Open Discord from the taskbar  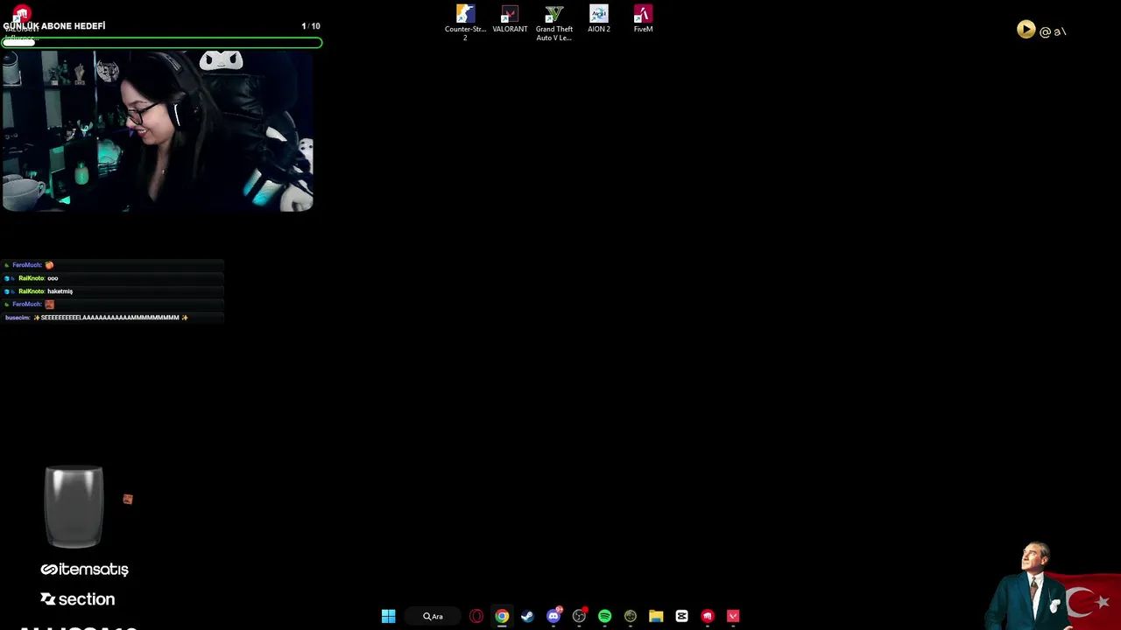[x=553, y=616]
